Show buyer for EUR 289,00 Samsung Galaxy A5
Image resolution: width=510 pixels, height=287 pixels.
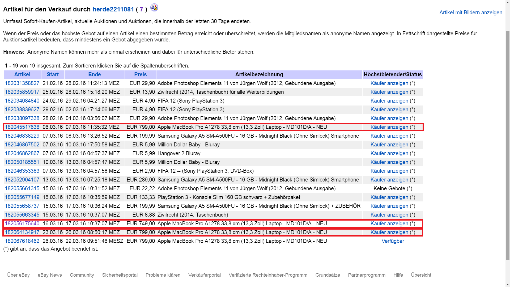tap(389, 180)
